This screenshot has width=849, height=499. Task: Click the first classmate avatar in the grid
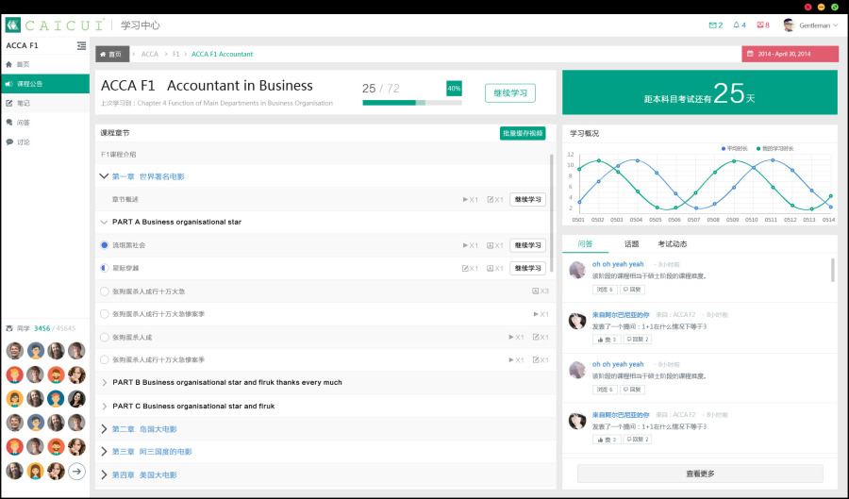15,351
